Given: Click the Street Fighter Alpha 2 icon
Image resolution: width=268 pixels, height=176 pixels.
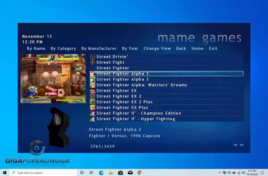Looking at the screenshot, I should pyautogui.click(x=92, y=74).
